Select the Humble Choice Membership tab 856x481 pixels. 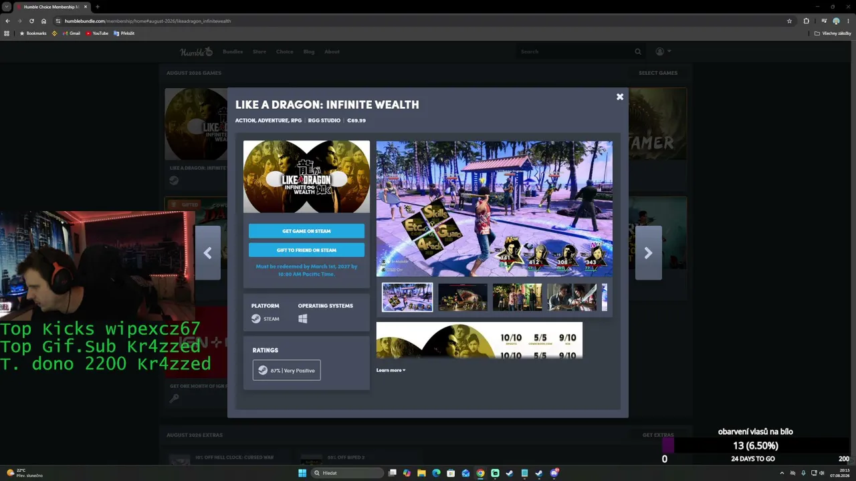coord(52,7)
